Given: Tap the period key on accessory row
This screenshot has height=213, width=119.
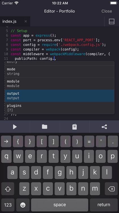Looking at the screenshot, I should click(113, 141).
